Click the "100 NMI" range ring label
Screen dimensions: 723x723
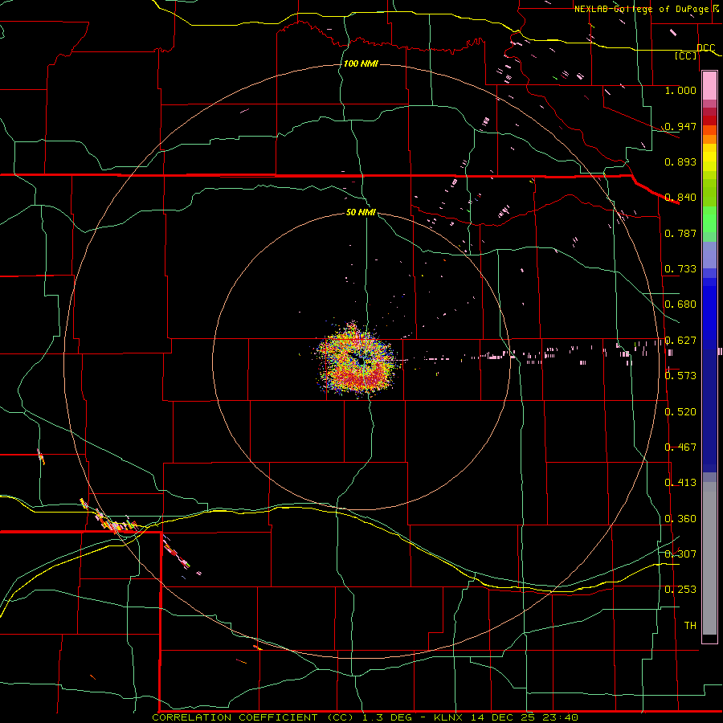pos(361,63)
